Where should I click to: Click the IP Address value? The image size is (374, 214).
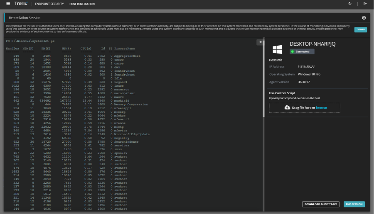[x=306, y=67]
